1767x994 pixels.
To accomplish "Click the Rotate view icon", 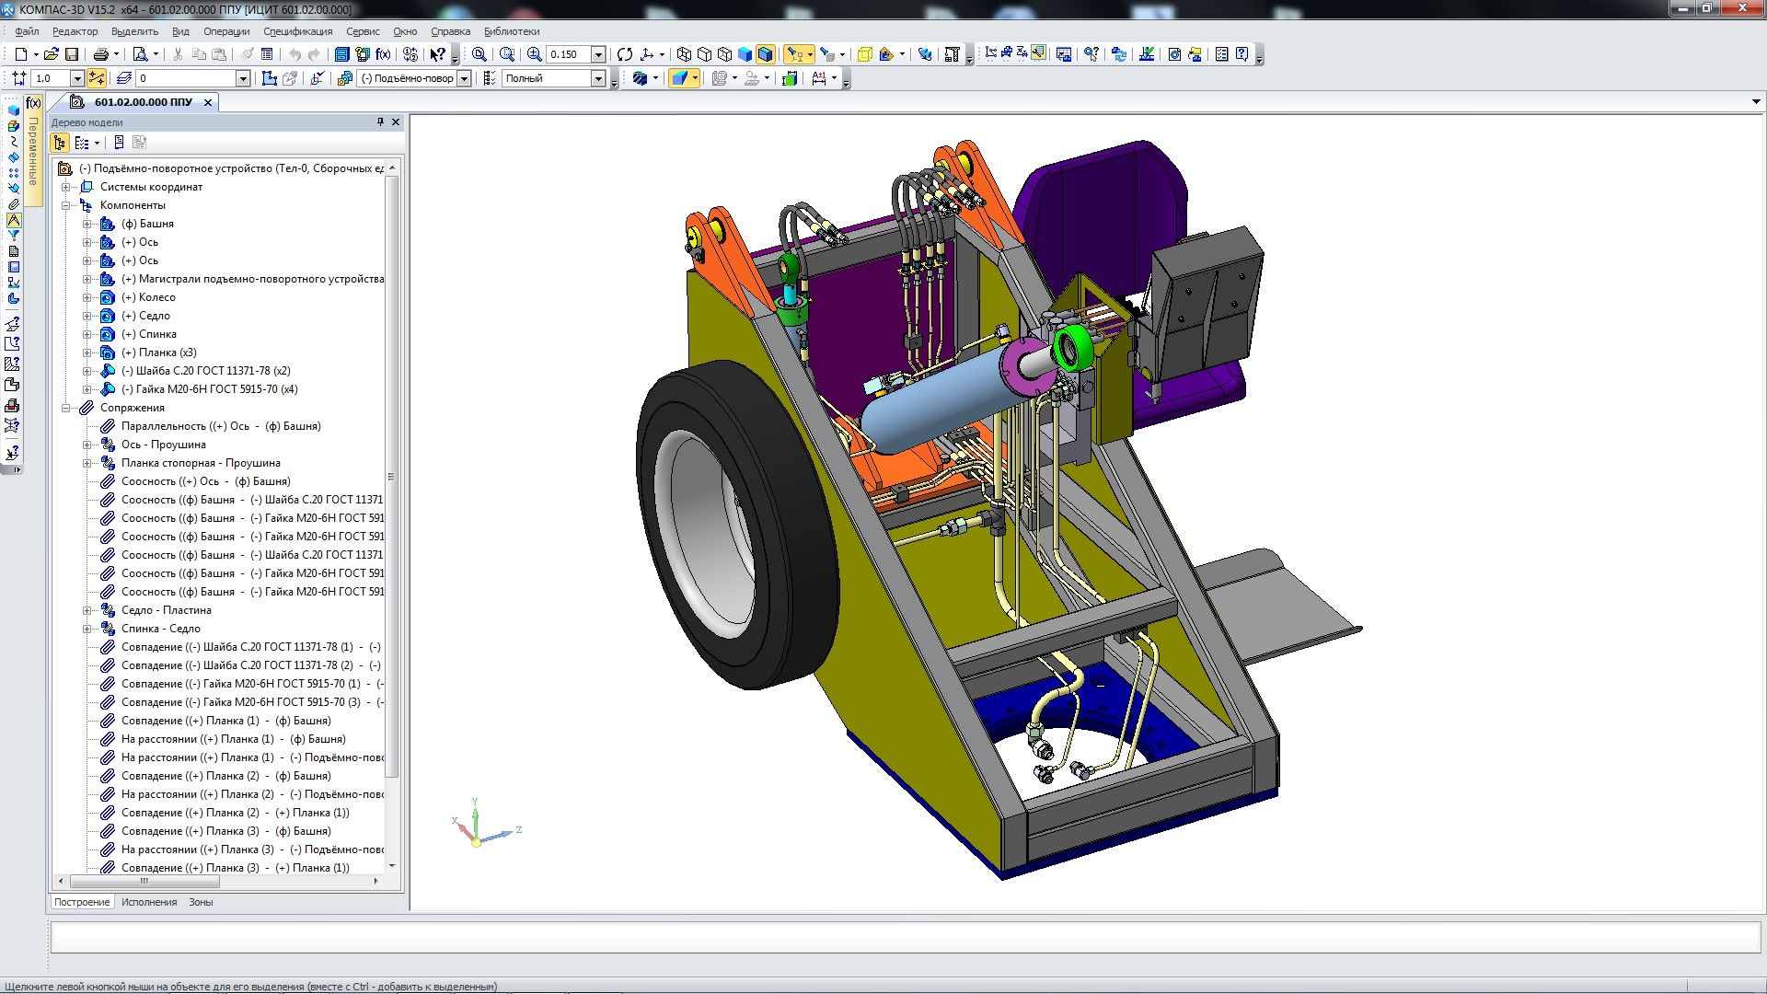I will point(625,54).
